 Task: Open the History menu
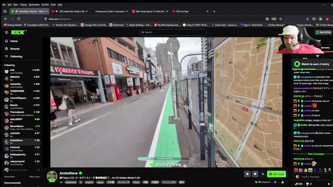pos(23,5)
